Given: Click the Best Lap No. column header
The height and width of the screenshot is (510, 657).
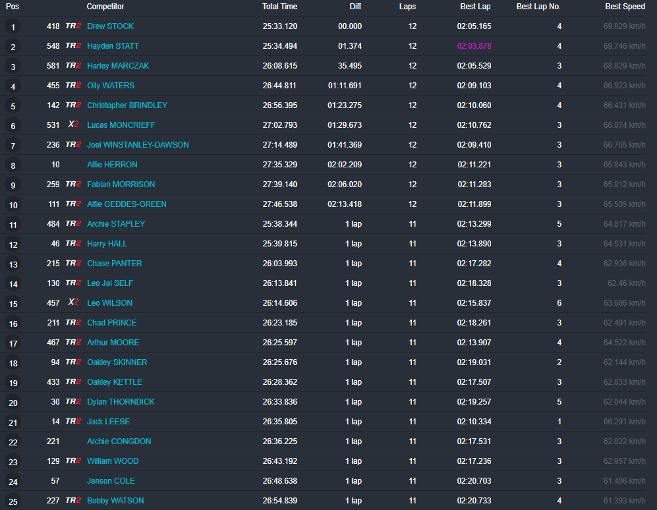Looking at the screenshot, I should point(538,7).
